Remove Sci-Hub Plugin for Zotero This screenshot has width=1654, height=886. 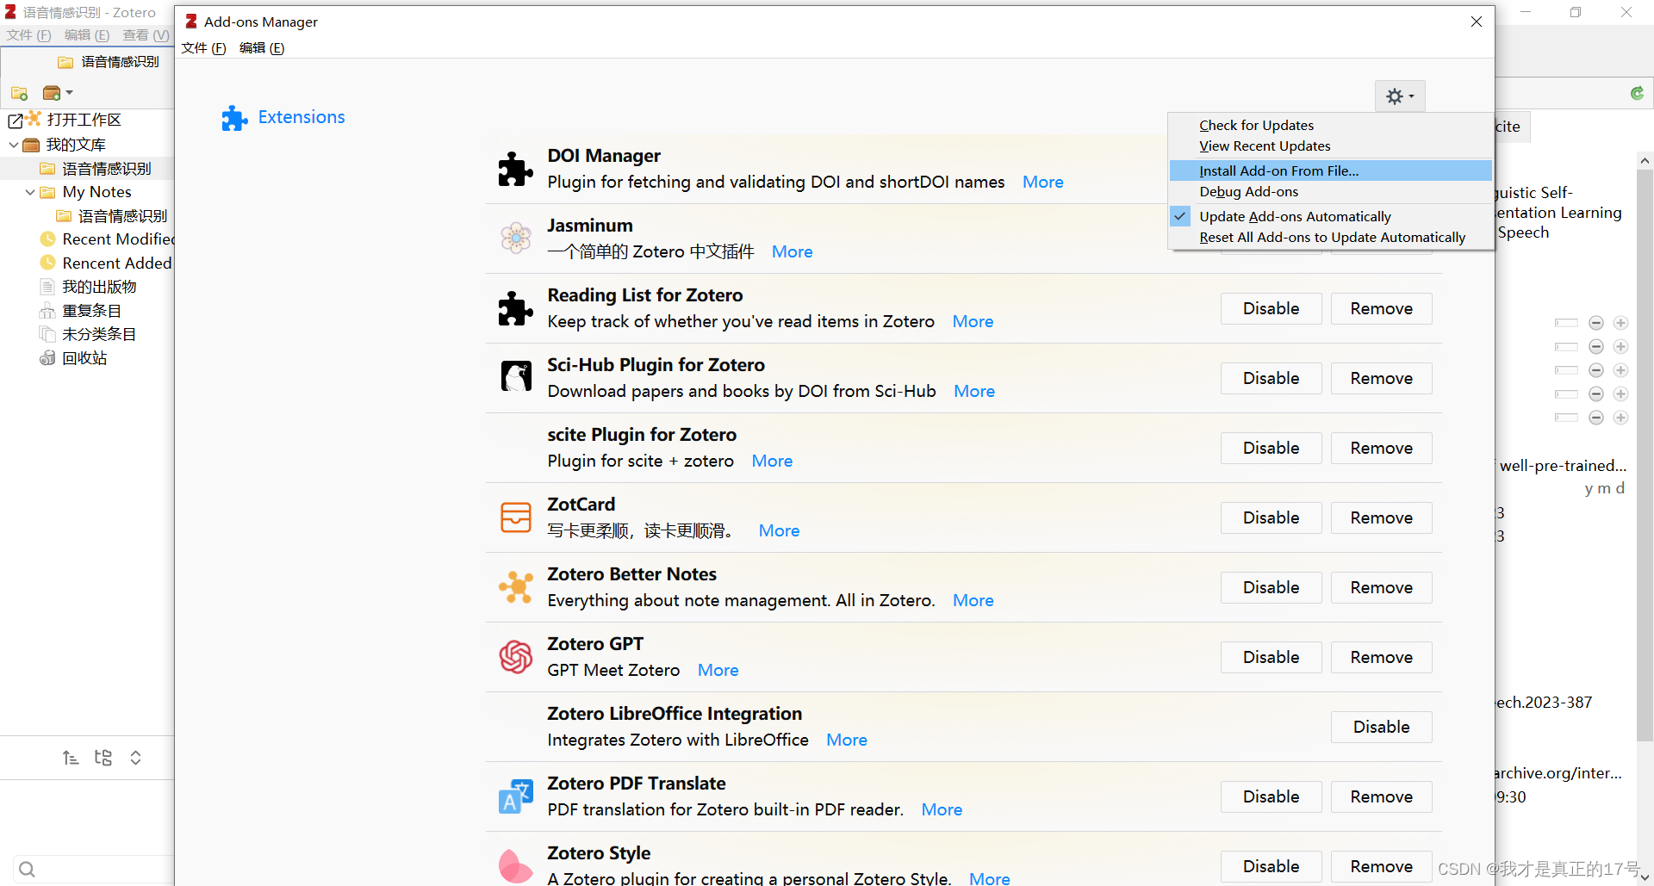[1381, 378]
